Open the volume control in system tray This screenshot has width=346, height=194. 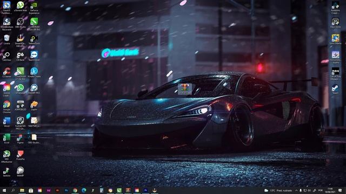[309, 190]
